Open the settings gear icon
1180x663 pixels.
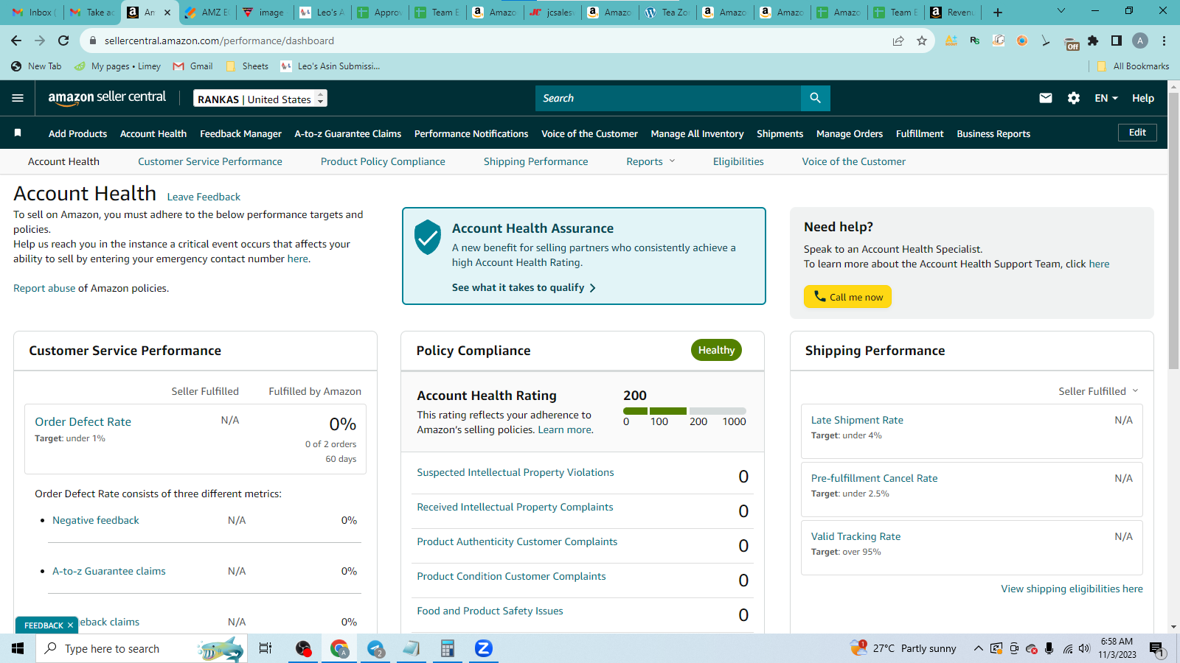tap(1074, 98)
